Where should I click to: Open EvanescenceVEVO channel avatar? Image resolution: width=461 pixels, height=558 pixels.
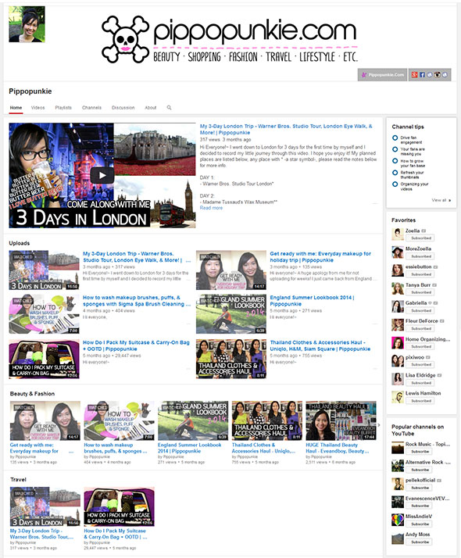tap(398, 502)
